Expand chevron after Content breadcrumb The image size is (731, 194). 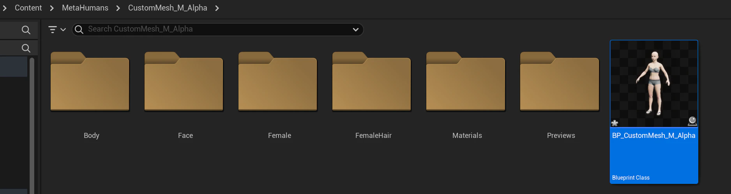(x=52, y=8)
